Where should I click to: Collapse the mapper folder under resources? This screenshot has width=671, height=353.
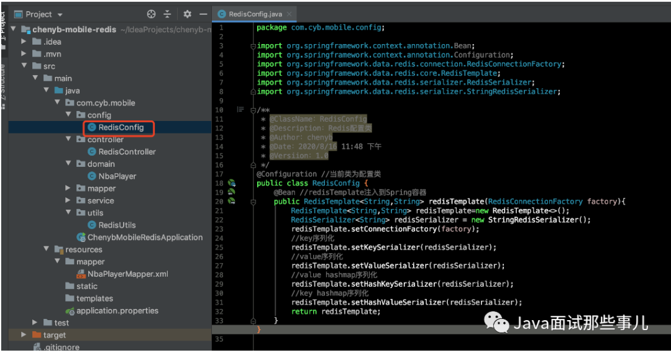58,261
